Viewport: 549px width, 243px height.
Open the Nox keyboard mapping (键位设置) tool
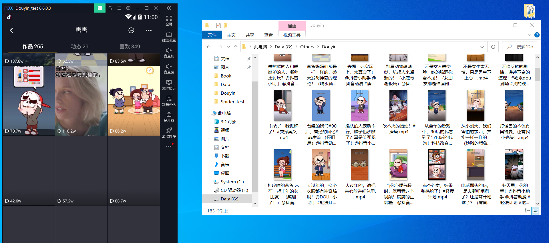pyautogui.click(x=169, y=35)
